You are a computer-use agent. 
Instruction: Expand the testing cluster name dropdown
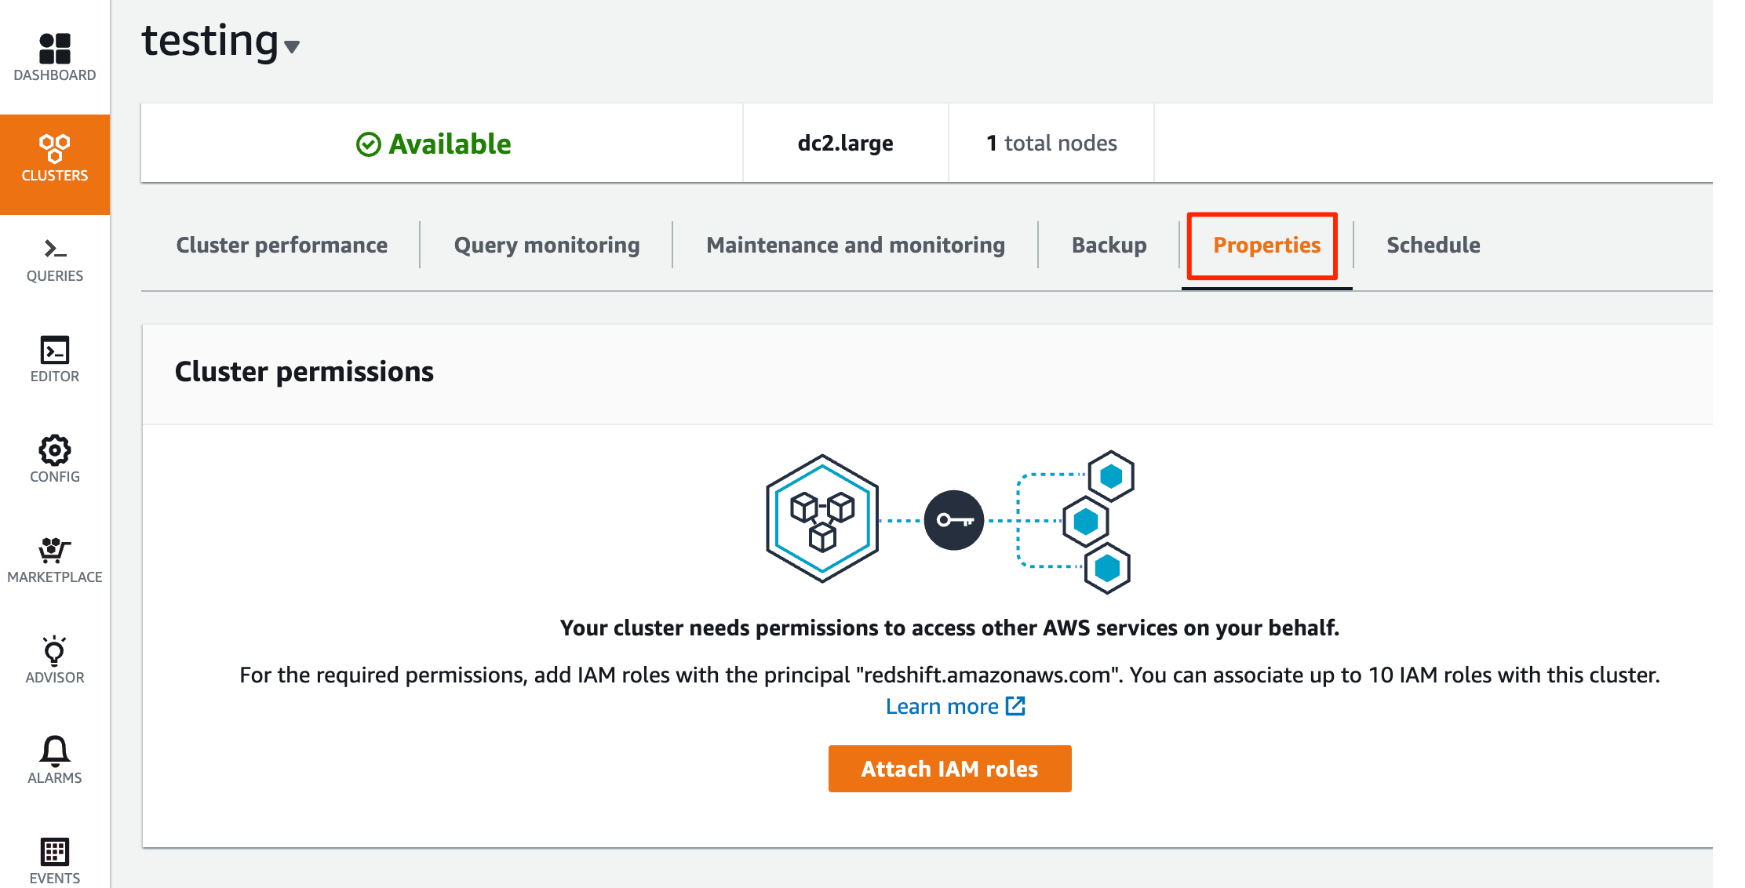coord(292,47)
